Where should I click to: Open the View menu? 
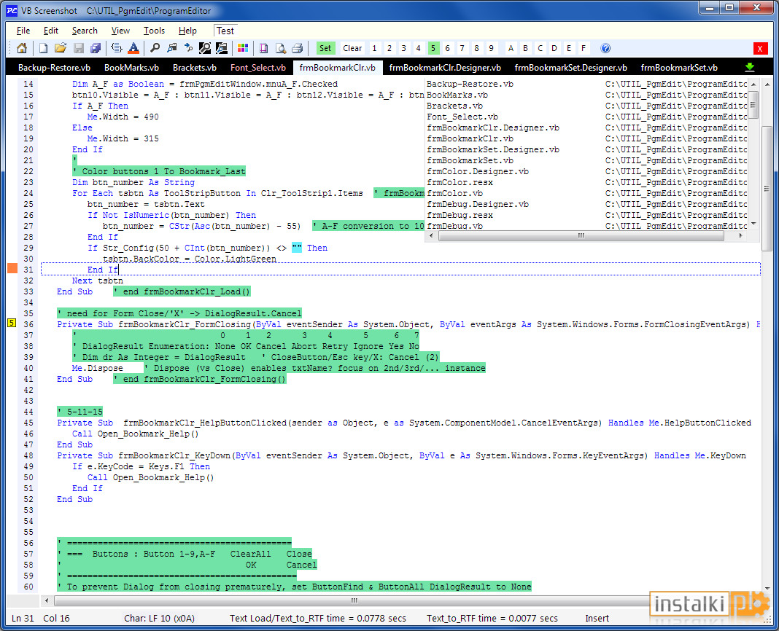click(120, 31)
